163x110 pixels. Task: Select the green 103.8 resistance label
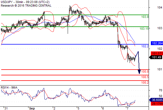145,17
